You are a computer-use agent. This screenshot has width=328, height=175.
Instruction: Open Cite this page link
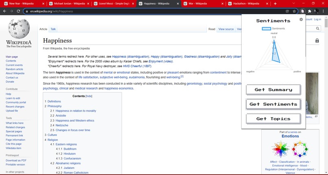13,144
